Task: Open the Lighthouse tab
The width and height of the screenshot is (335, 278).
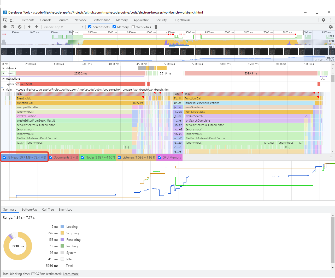Action: tap(183, 20)
